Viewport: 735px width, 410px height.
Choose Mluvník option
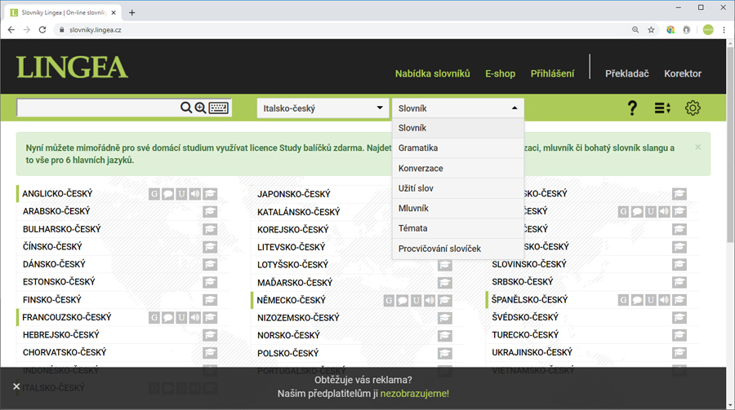click(x=458, y=209)
